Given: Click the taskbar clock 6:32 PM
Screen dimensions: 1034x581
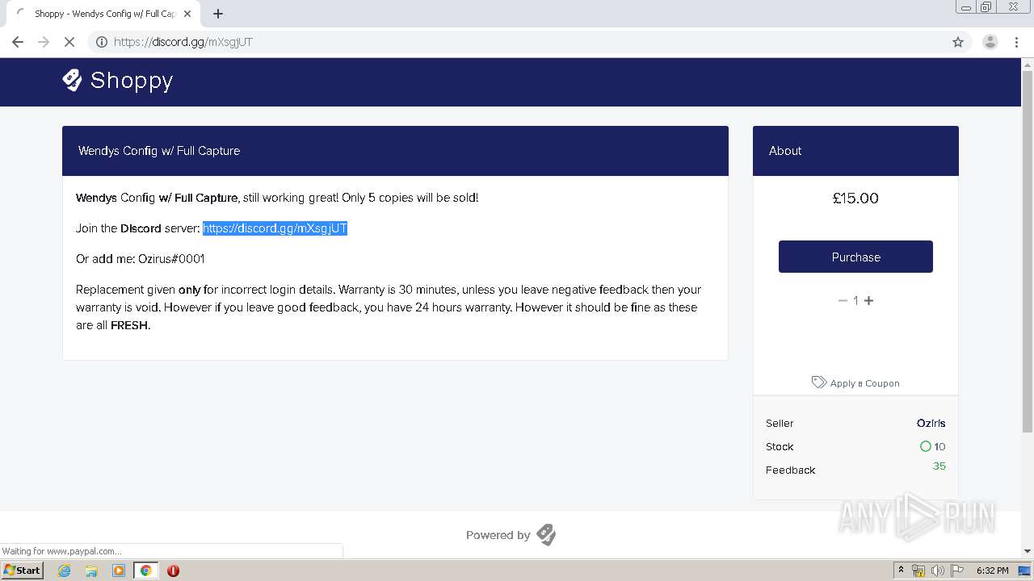Looking at the screenshot, I should [992, 571].
